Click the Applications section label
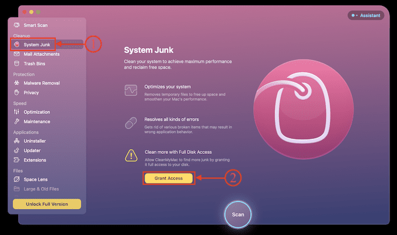This screenshot has width=397, height=235. point(26,132)
